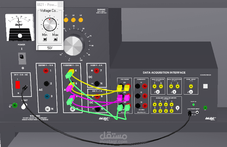227x147 pixels.
Task: Click Auxiliary Analog Inputs jack 4
Action: (x=171, y=105)
